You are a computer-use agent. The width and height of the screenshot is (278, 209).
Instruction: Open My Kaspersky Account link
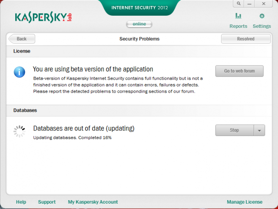(x=93, y=202)
